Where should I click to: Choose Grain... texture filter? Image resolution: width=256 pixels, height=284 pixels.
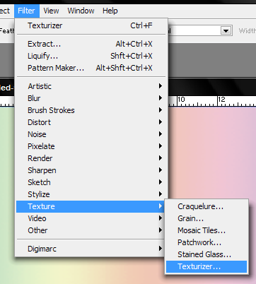point(206,218)
